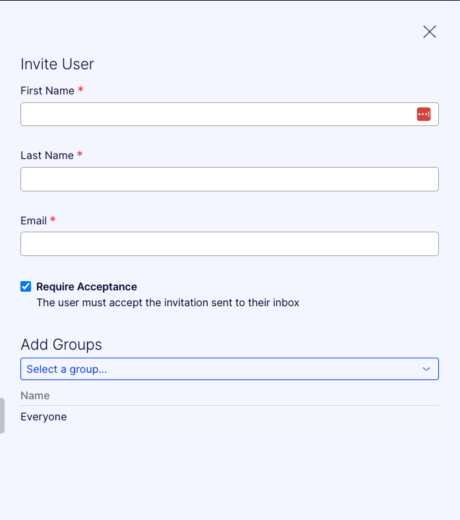Open the red password manager icon
The image size is (460, 520).
tap(424, 114)
